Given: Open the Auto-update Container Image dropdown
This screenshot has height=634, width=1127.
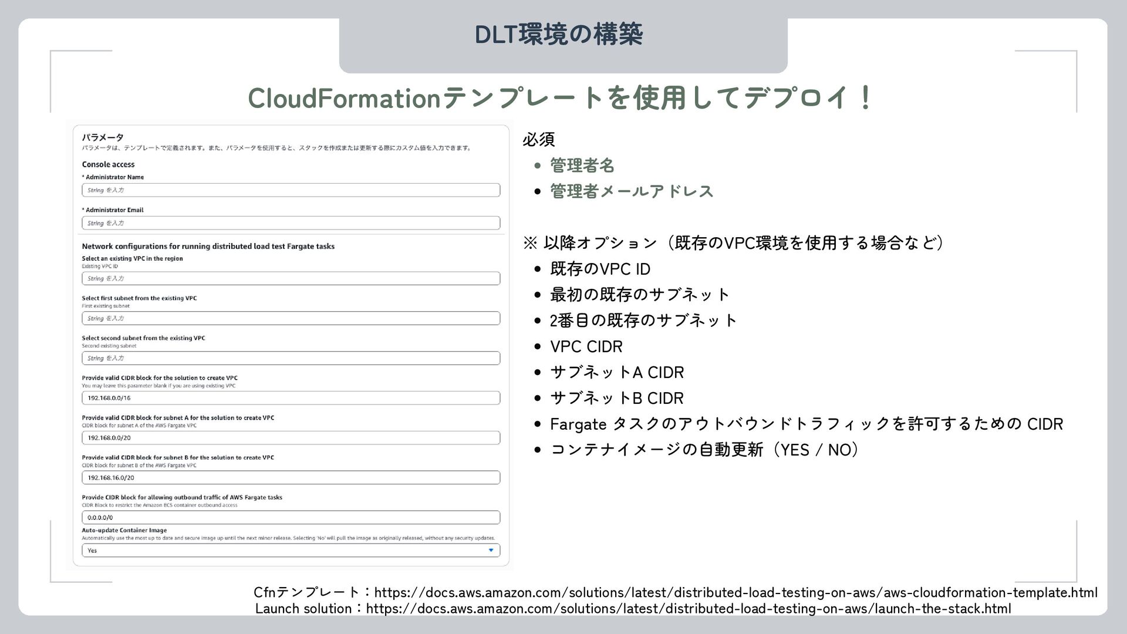Looking at the screenshot, I should [x=291, y=551].
